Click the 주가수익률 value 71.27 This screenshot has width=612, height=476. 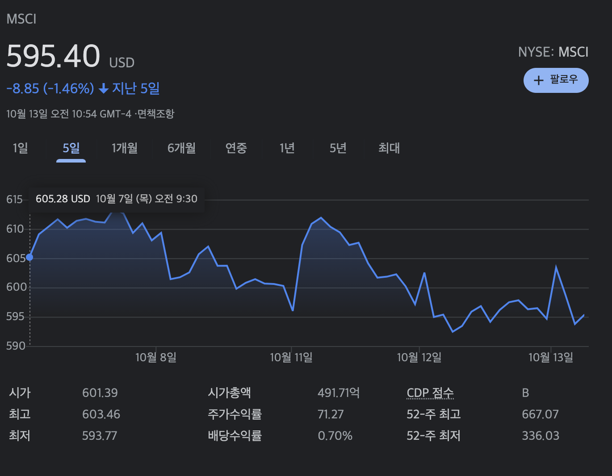point(331,414)
